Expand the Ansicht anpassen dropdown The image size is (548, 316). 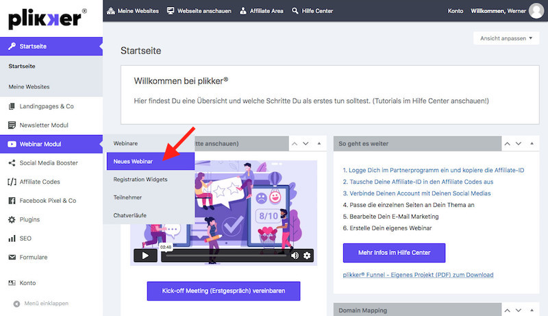click(x=506, y=38)
